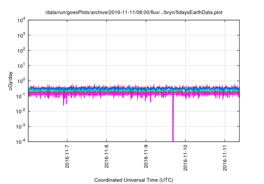Select the 2016-11-11 date tick label

point(225,158)
